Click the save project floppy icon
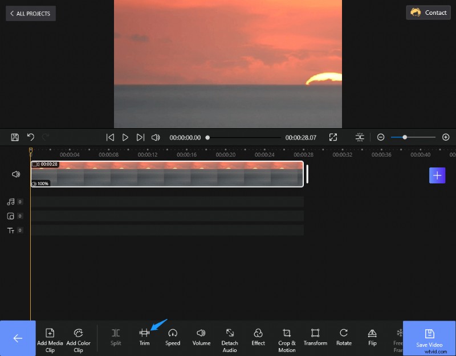 point(14,137)
